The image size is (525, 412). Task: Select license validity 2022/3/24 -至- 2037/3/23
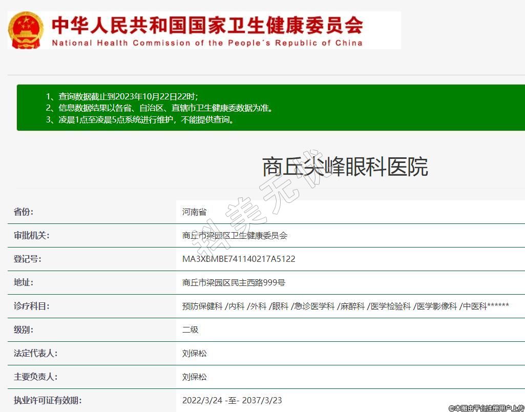tap(232, 400)
